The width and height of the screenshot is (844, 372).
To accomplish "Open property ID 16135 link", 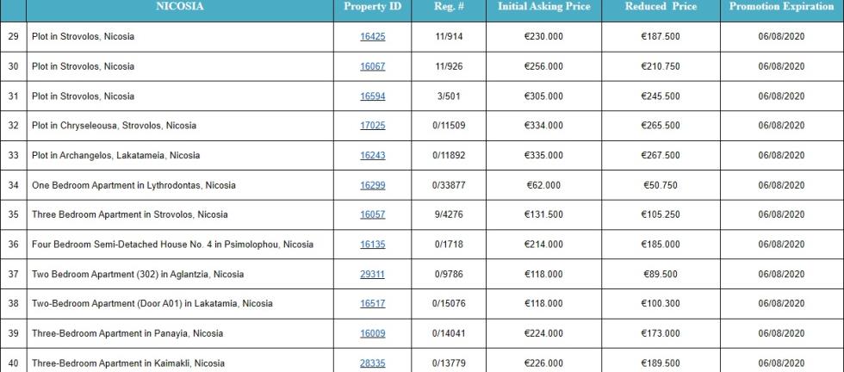I will pos(372,245).
